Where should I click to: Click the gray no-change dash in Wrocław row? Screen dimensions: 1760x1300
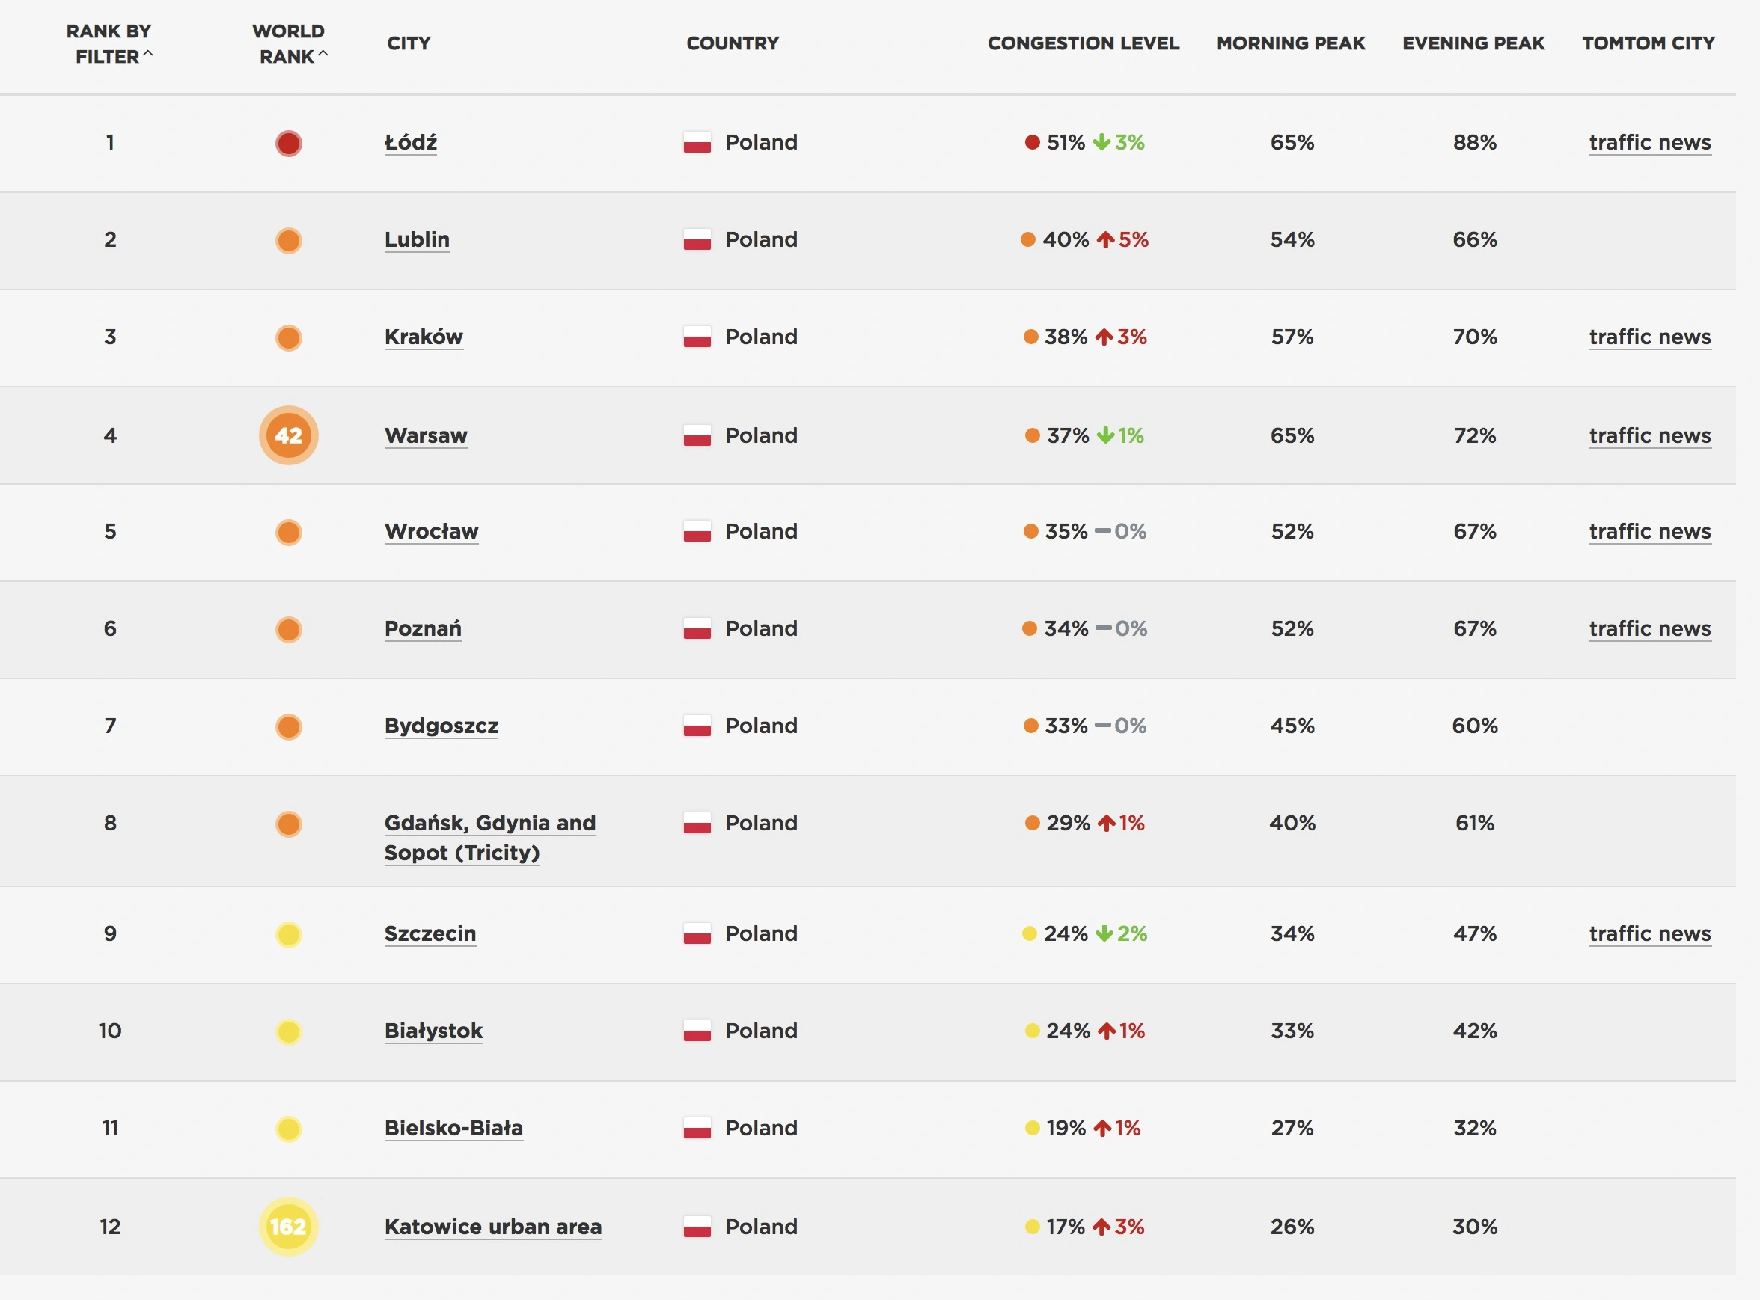pyautogui.click(x=1103, y=531)
